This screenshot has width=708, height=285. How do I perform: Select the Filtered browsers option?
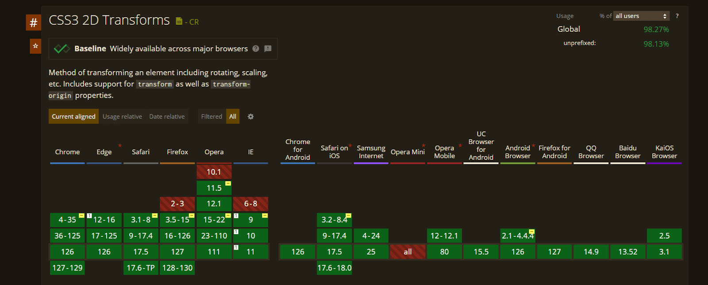point(212,116)
